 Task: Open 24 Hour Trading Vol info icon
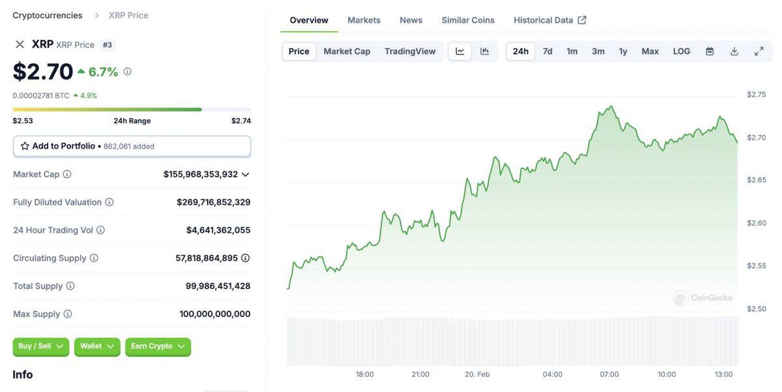coord(100,230)
